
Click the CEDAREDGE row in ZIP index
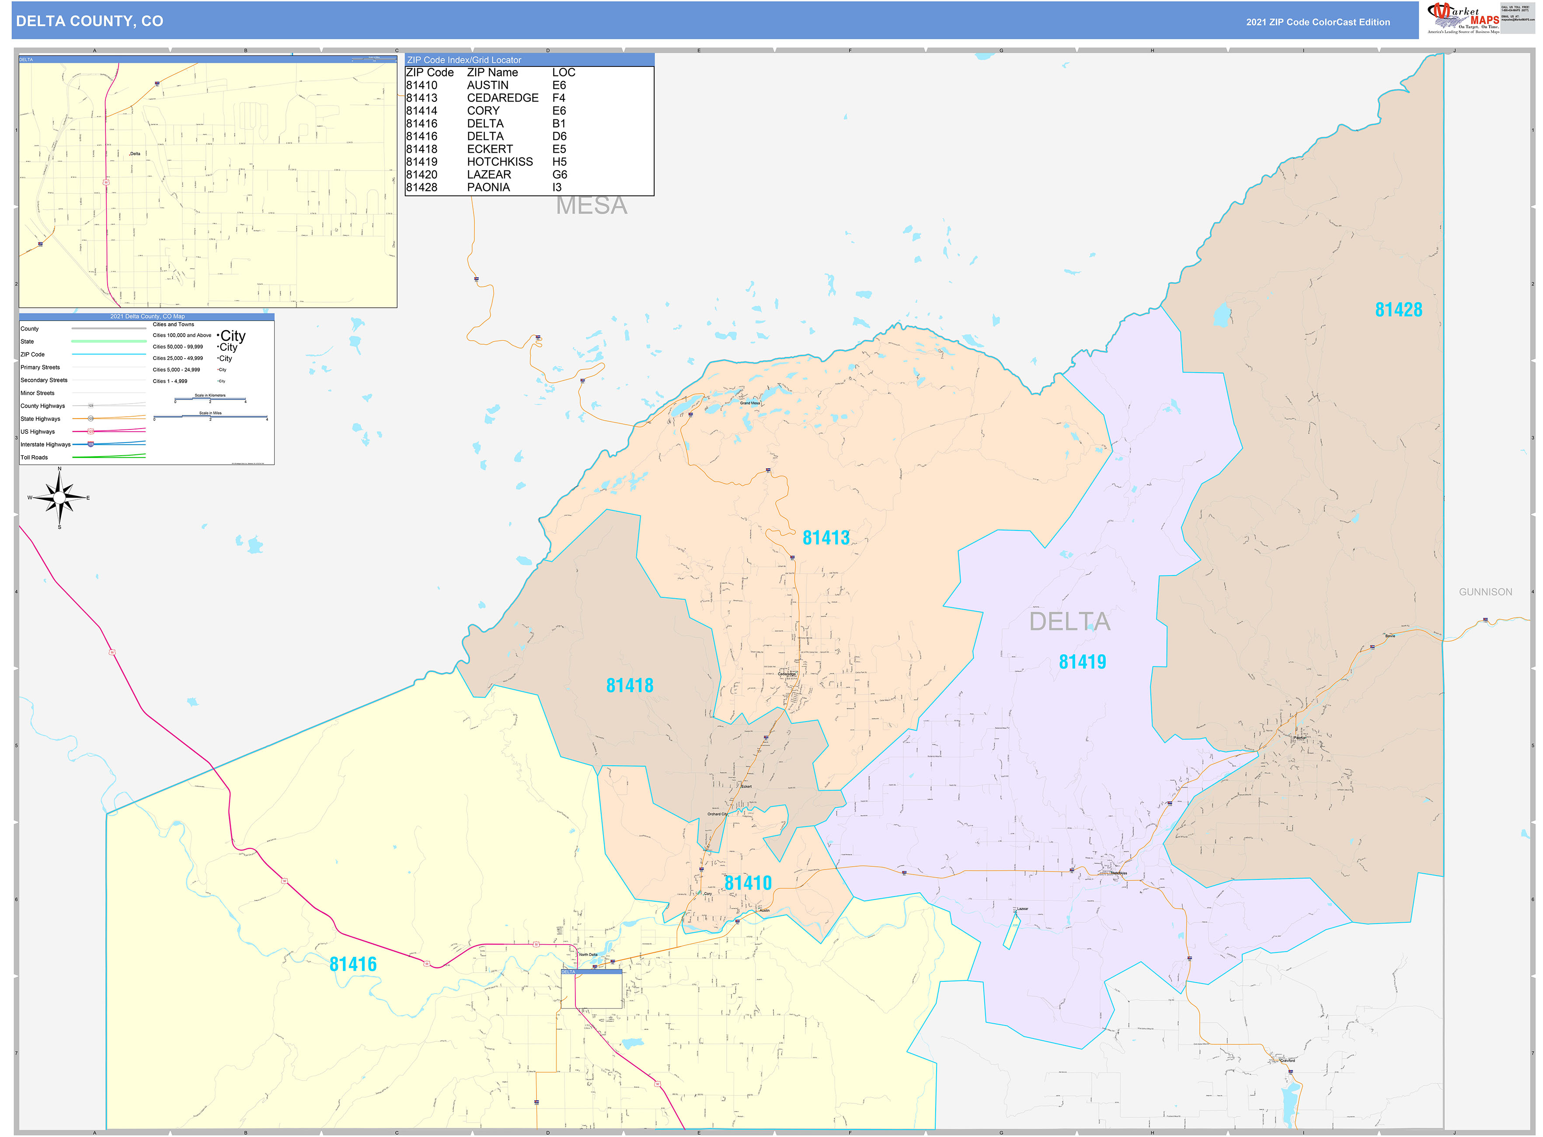click(502, 98)
